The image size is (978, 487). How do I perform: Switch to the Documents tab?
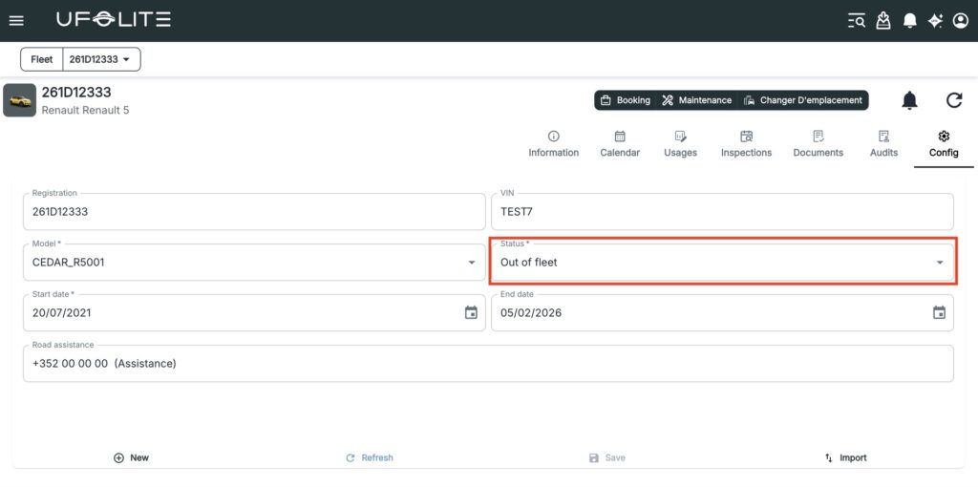click(x=818, y=144)
